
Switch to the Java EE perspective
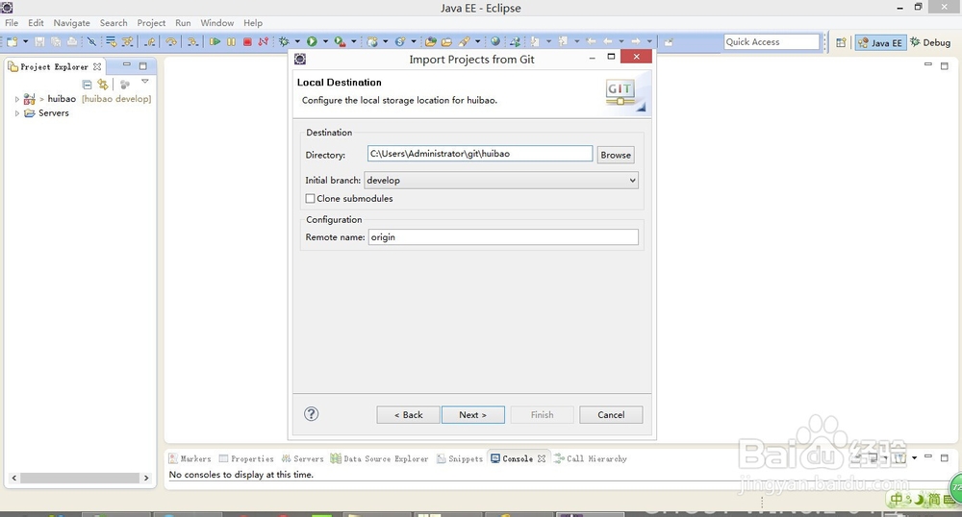pyautogui.click(x=880, y=42)
